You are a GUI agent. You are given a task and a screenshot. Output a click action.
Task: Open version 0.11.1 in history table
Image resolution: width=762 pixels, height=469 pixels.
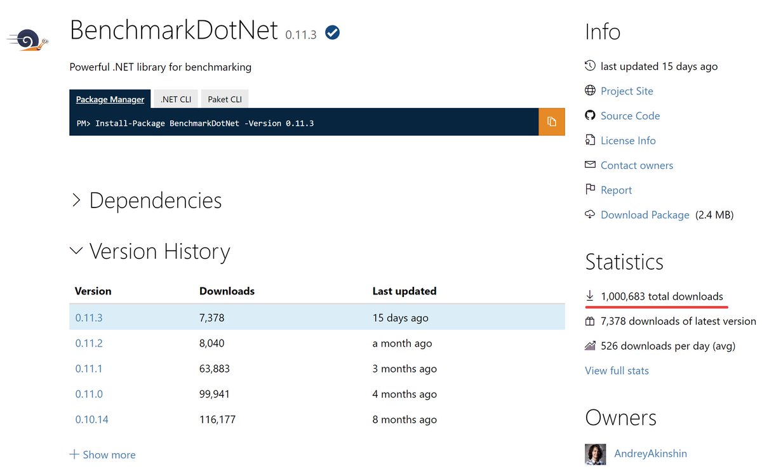pyautogui.click(x=89, y=369)
